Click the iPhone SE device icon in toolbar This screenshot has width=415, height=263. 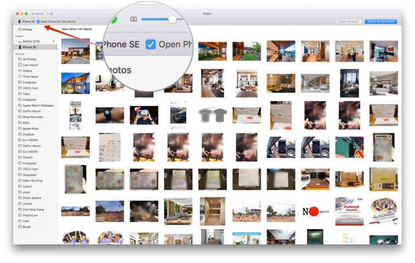(x=19, y=21)
